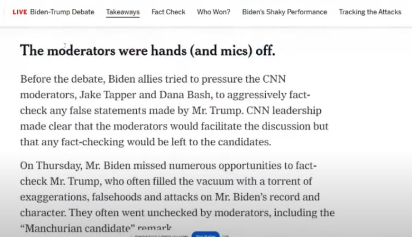Screen dimensions: 412x237
Task: Open the Who Won? section
Action: [214, 12]
